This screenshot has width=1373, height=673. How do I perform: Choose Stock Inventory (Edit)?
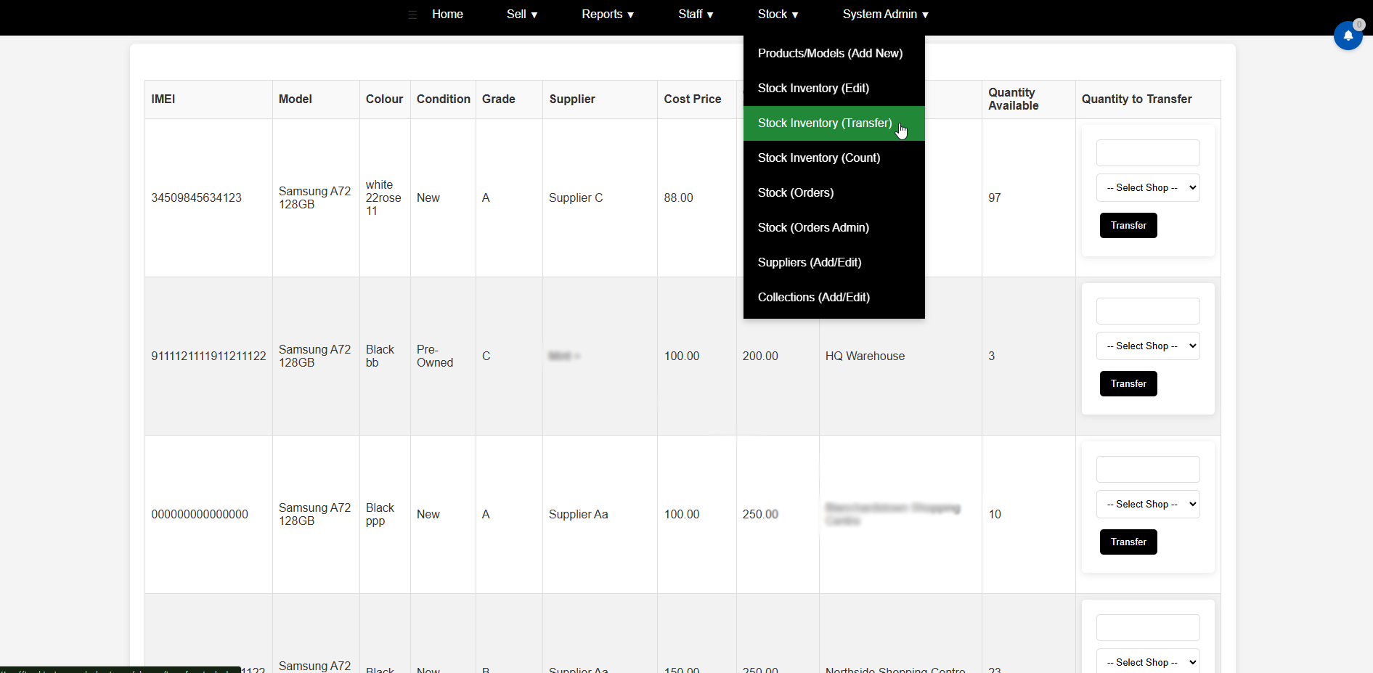tap(834, 88)
